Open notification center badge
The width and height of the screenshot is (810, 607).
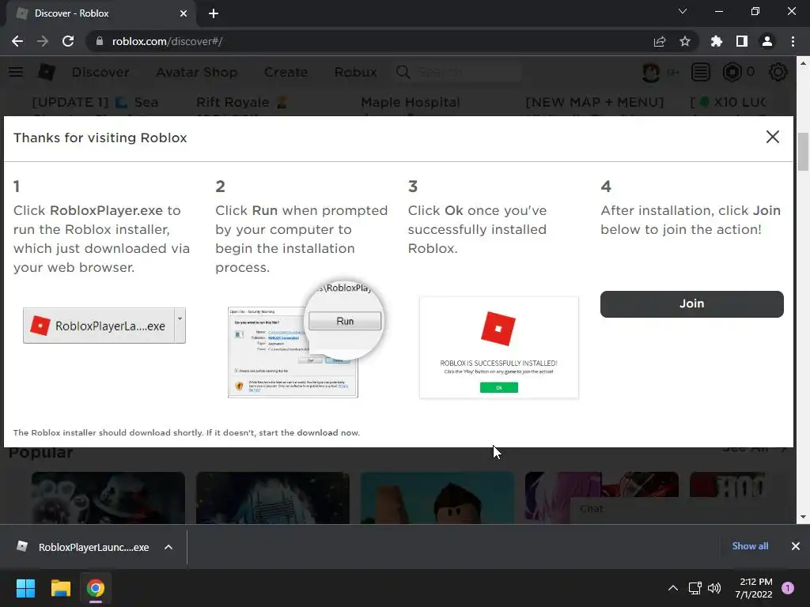point(788,588)
